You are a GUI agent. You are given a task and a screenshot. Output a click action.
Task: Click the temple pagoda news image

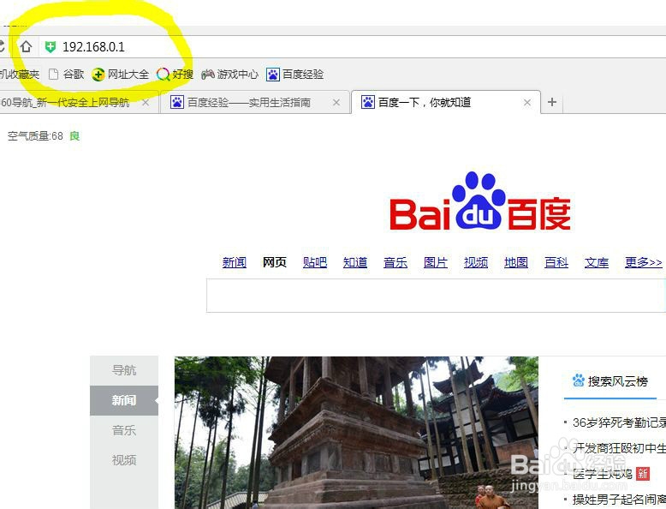(356, 433)
